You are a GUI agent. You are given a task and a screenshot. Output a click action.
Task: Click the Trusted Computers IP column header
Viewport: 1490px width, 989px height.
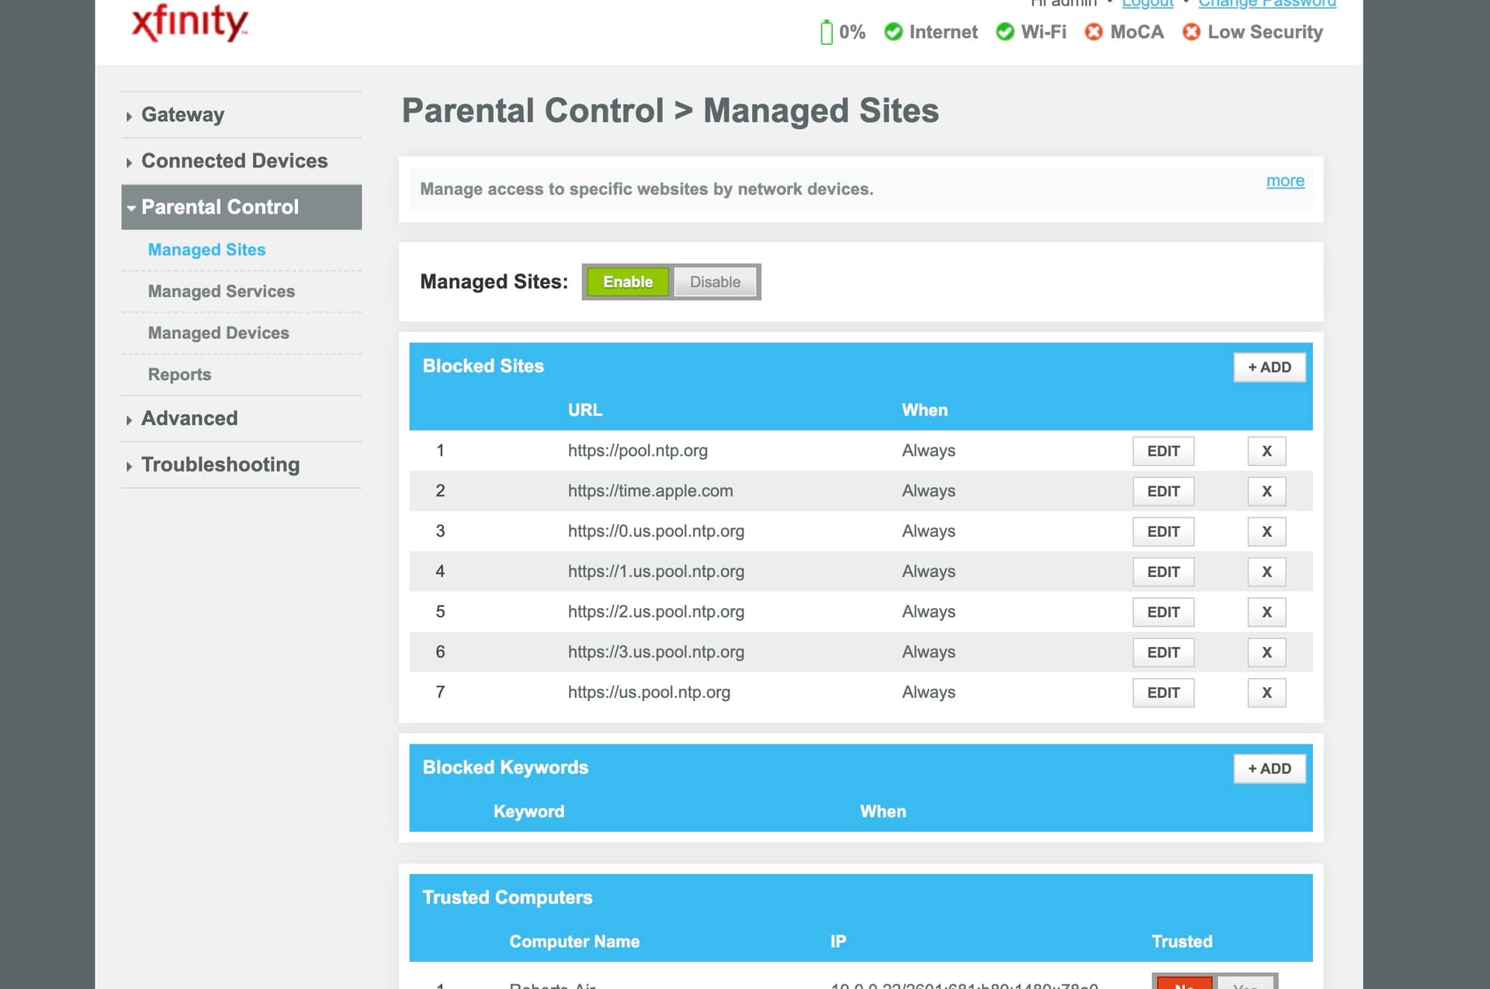tap(838, 942)
